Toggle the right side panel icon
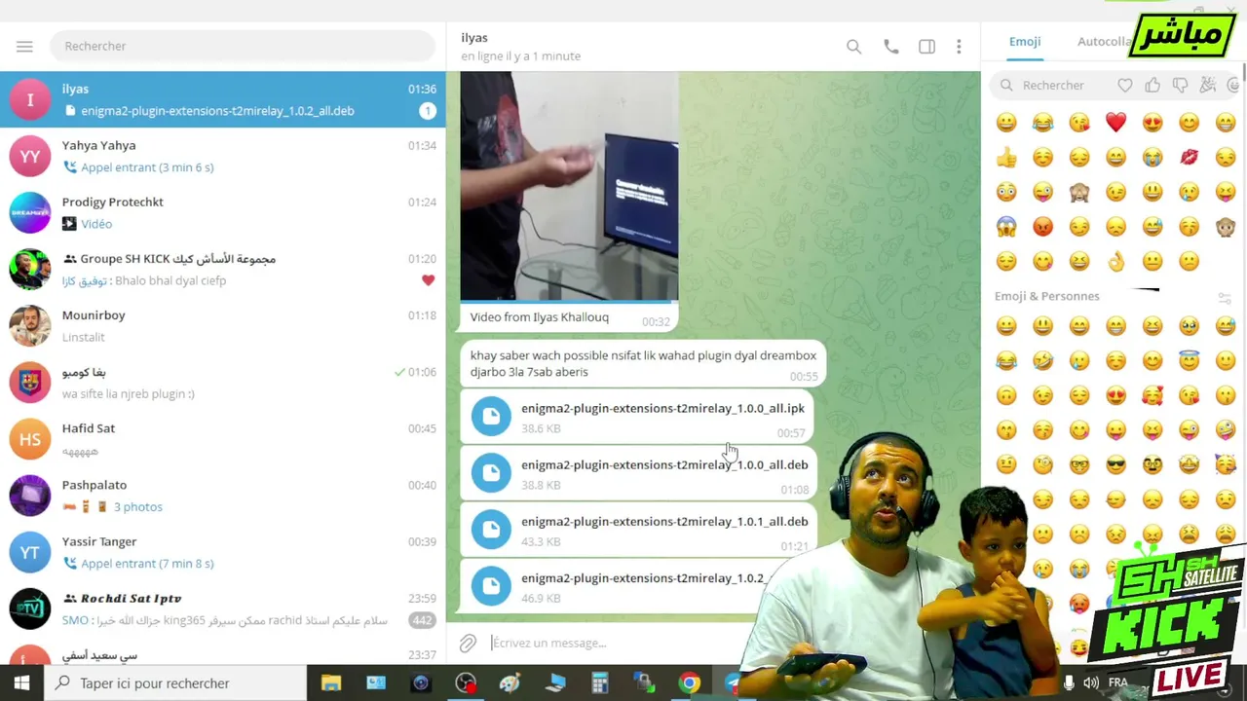 [x=926, y=46]
